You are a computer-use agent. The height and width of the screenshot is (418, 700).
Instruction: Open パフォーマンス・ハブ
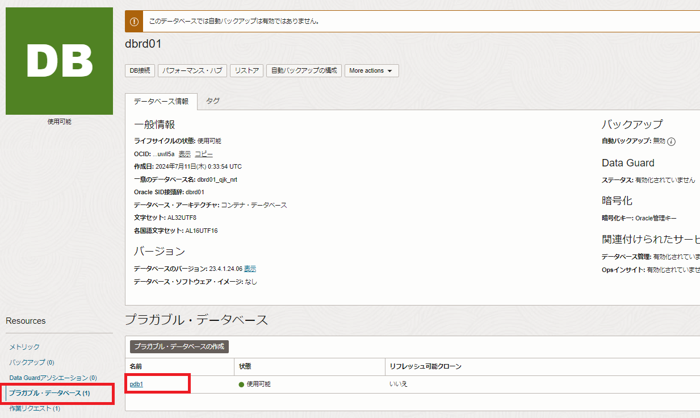(192, 71)
